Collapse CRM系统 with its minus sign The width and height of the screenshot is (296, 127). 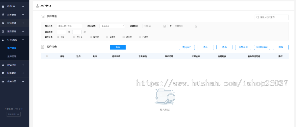(23, 40)
